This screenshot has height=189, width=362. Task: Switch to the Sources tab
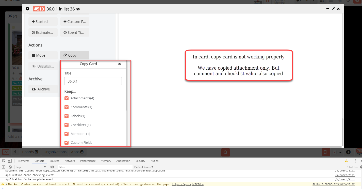(54, 161)
